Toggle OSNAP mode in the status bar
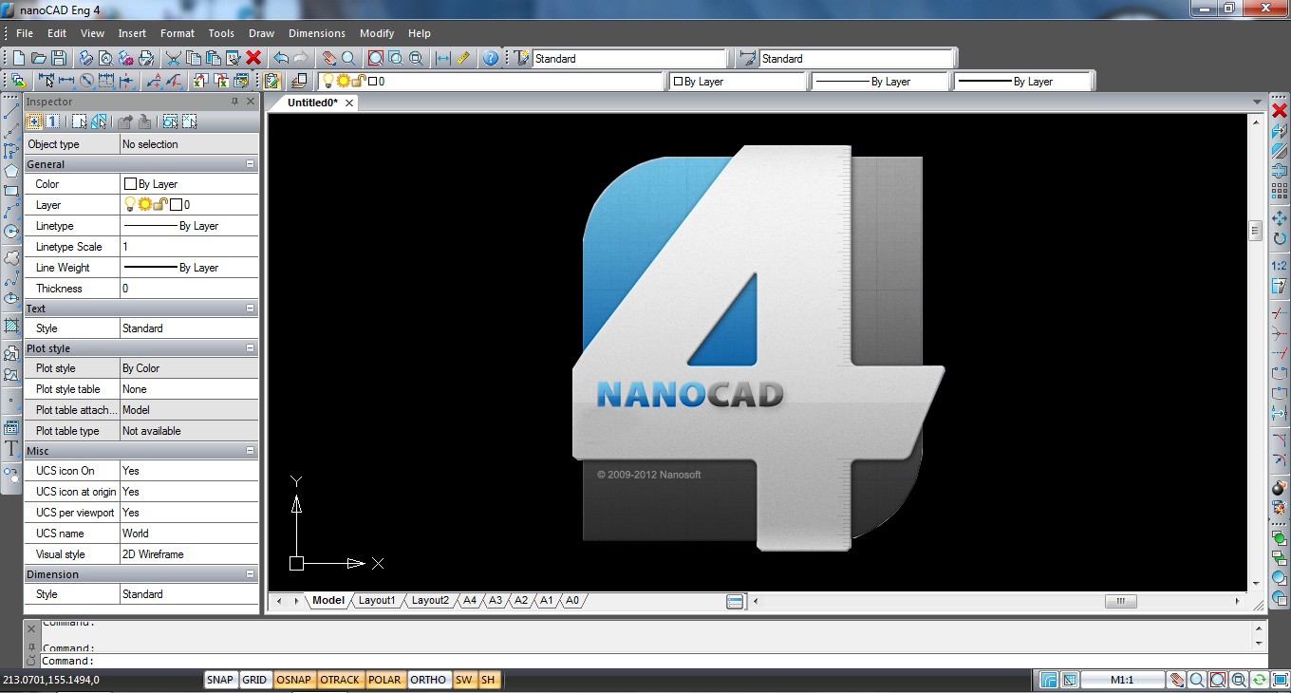This screenshot has height=693, width=1291. 294,680
